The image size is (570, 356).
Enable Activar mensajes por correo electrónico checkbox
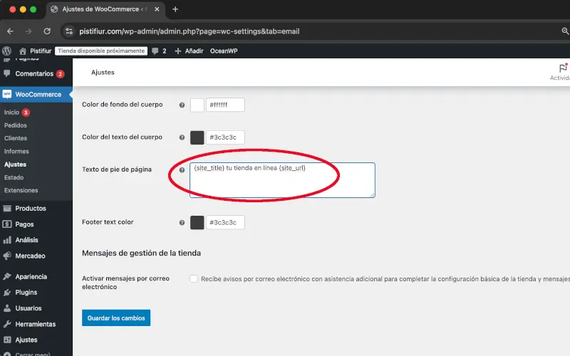[193, 278]
